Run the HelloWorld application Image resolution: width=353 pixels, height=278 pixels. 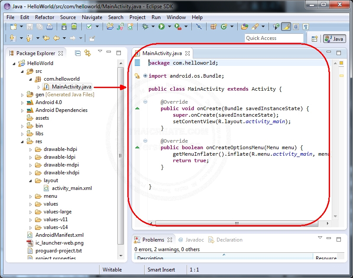pyautogui.click(x=161, y=27)
